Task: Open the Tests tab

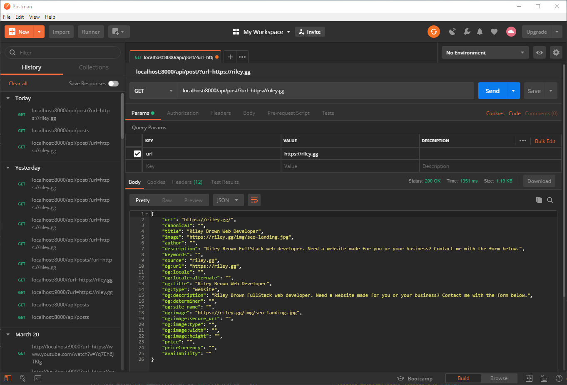Action: tap(328, 113)
